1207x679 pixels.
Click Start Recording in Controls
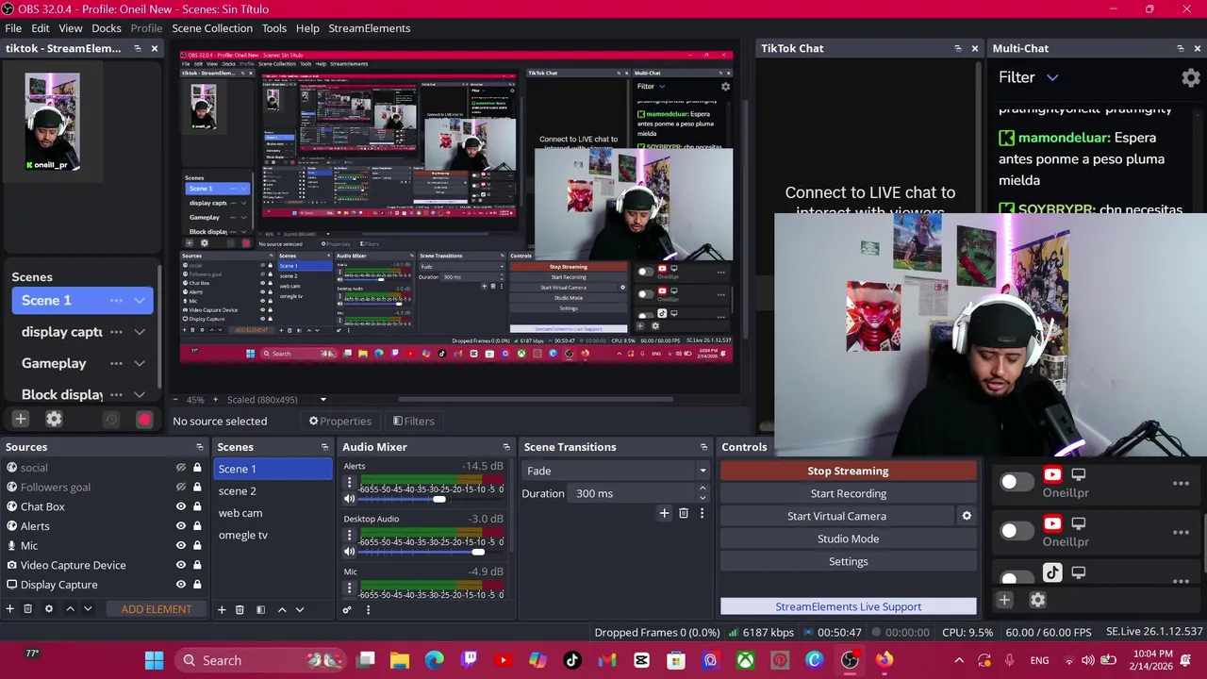[848, 493]
